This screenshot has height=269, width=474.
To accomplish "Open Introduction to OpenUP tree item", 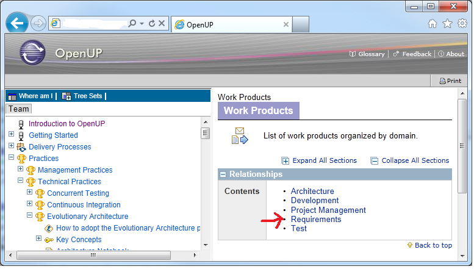I will (x=67, y=124).
